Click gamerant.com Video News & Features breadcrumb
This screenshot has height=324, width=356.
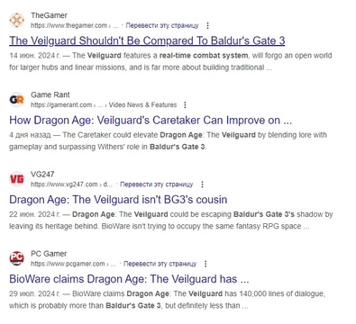point(104,105)
